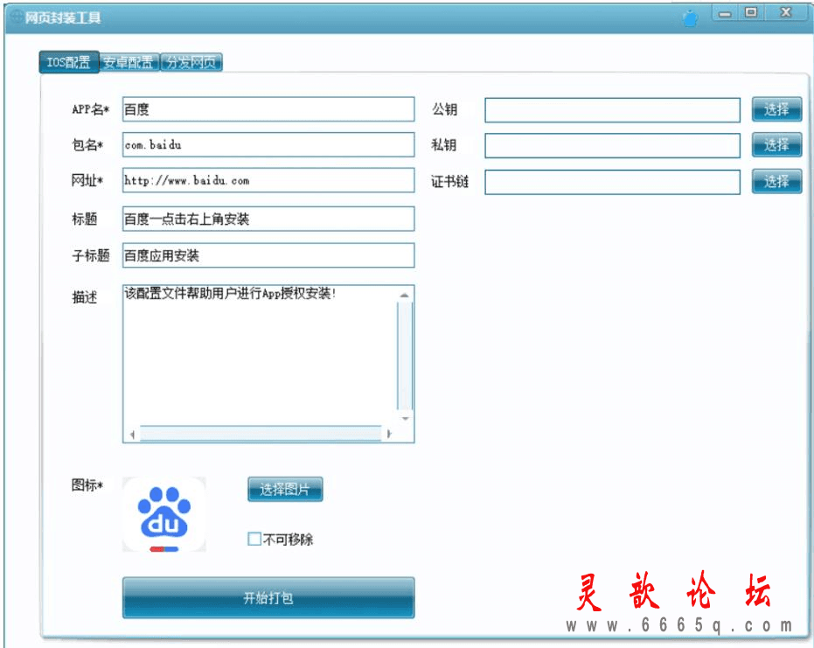The image size is (814, 648).
Task: Click the Baidu app icon preview
Action: tap(164, 514)
